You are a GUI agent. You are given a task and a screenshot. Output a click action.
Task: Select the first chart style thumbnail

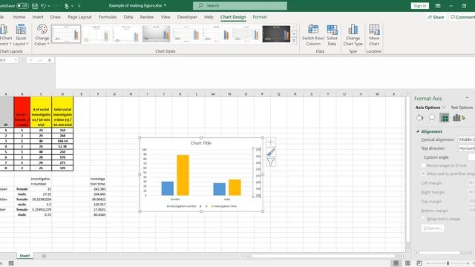coord(66,33)
